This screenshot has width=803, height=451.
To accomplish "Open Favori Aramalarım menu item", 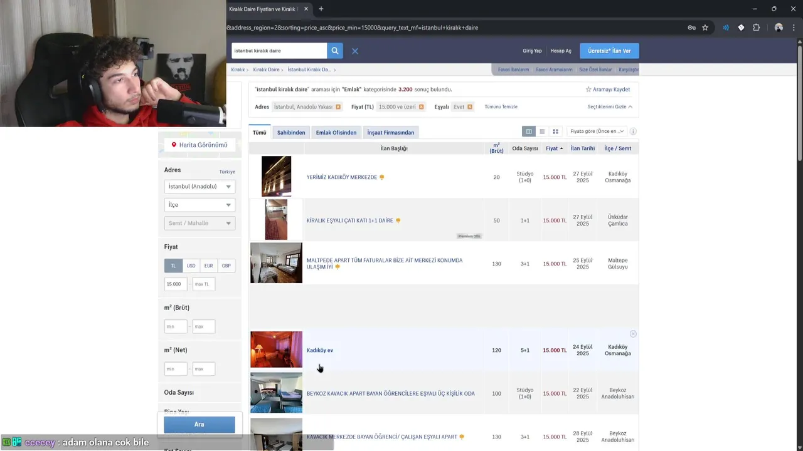I will pos(554,70).
